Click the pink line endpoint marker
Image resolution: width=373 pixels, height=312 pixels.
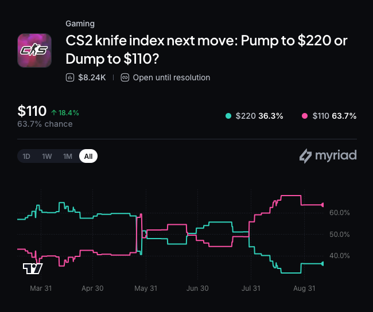coord(323,205)
